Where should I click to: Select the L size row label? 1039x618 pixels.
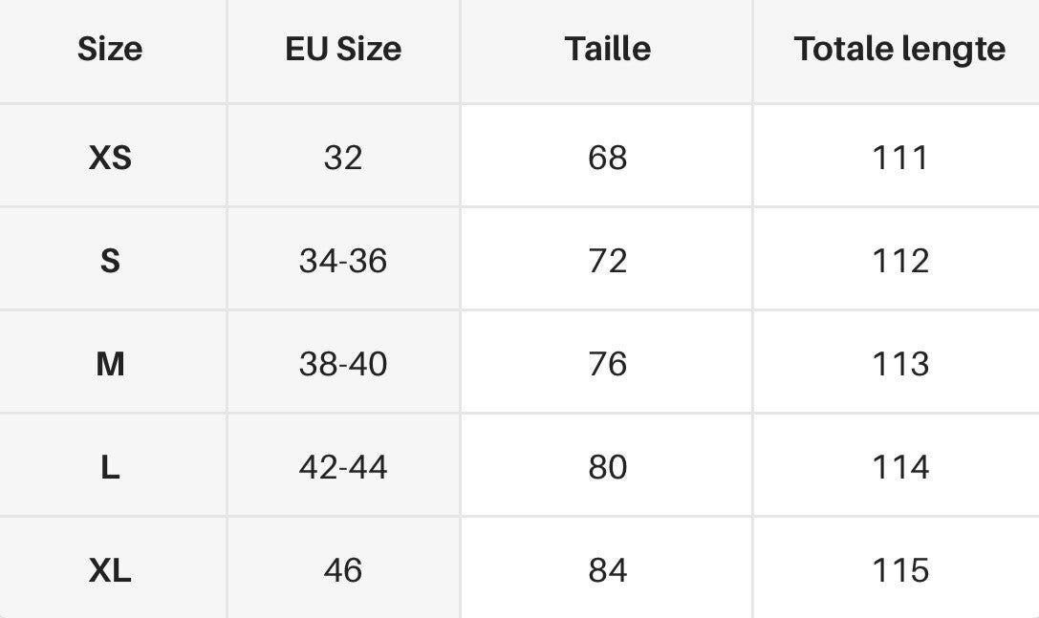110,467
